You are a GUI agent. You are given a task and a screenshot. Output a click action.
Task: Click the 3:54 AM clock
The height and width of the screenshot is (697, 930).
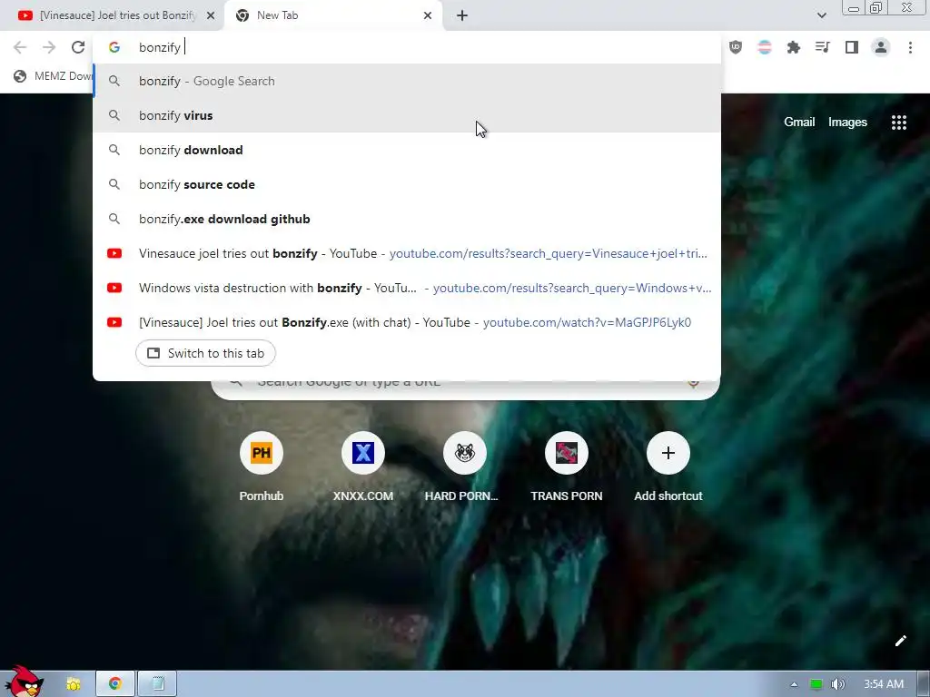pos(884,684)
